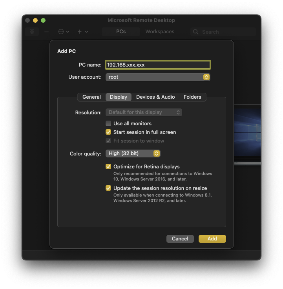
Task: Uncheck Start session in full screen
Action: [108, 132]
